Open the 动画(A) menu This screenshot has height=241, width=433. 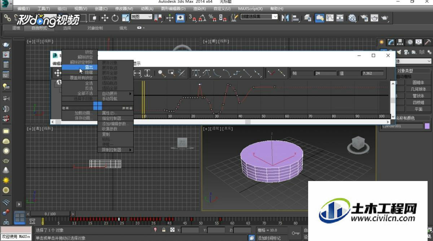147,8
